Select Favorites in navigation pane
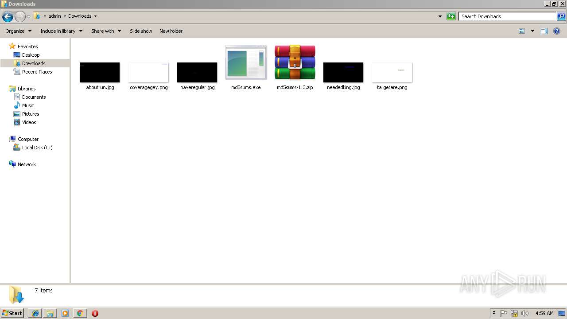567x319 pixels. (27, 47)
